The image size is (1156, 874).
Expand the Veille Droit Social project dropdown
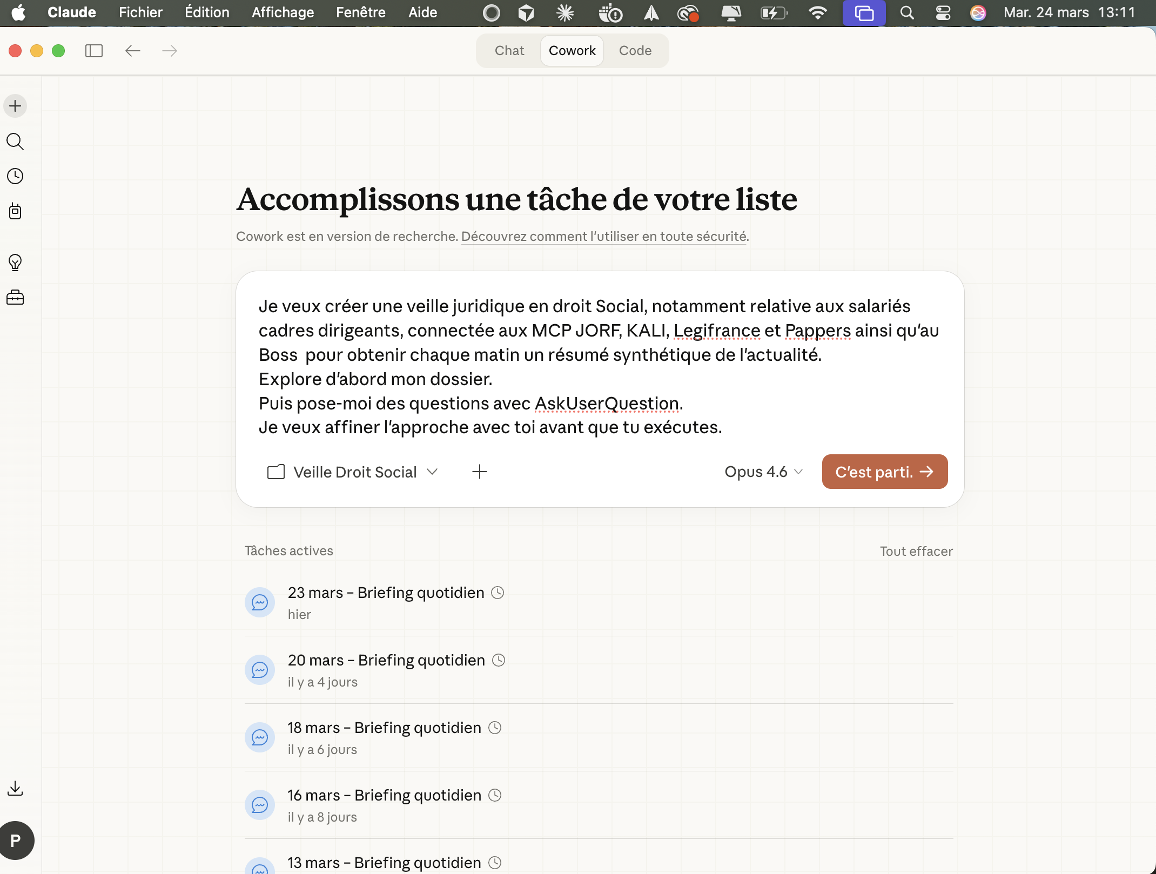pos(432,472)
